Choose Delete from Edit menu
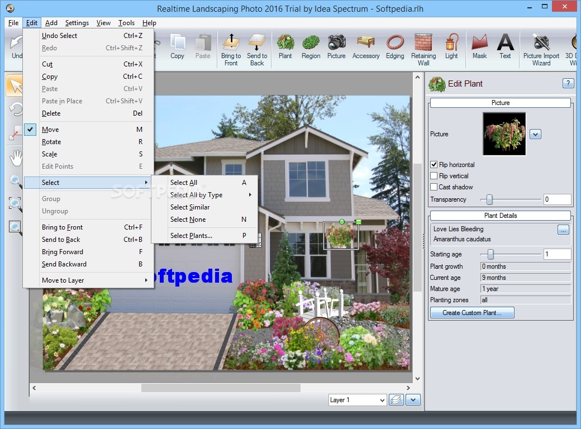 [89, 113]
